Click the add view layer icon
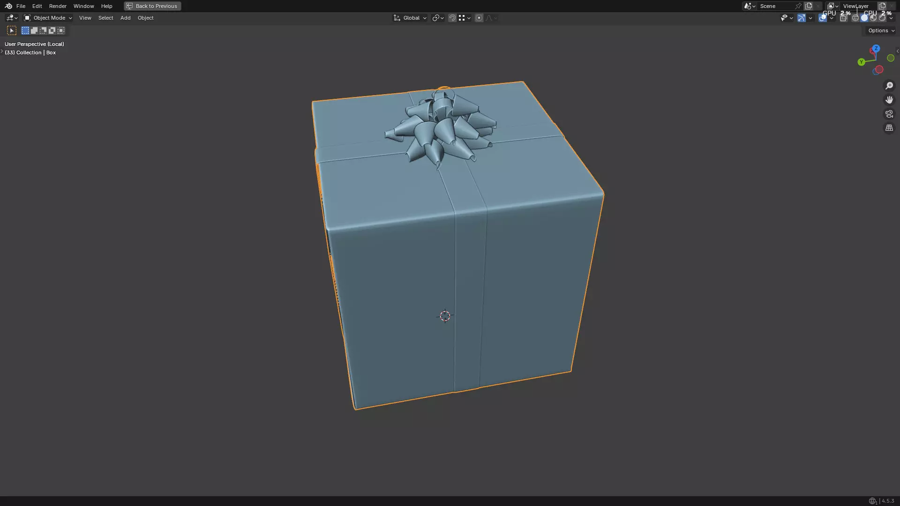 tap(882, 6)
